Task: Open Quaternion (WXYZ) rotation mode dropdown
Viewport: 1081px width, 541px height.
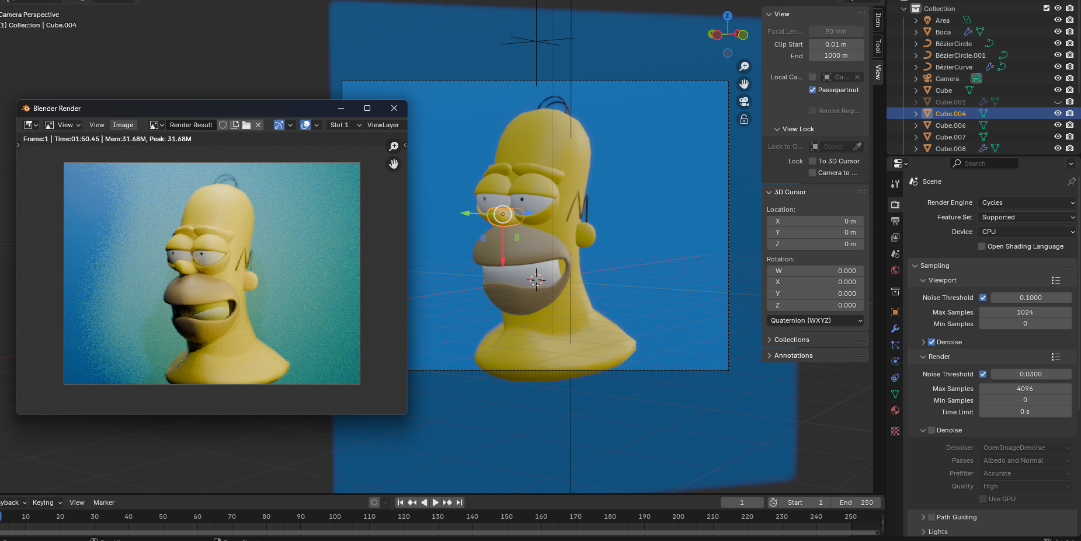Action: click(815, 320)
